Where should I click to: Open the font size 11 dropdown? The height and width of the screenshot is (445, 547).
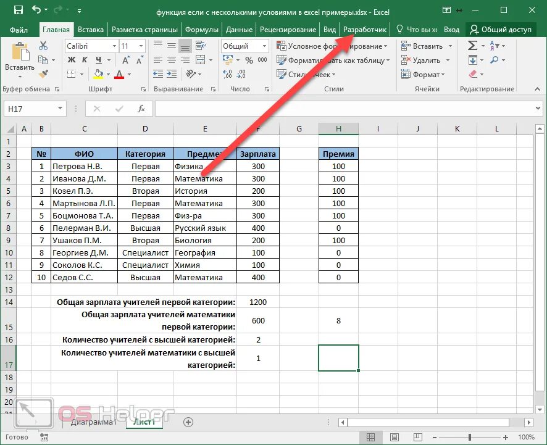[x=141, y=46]
